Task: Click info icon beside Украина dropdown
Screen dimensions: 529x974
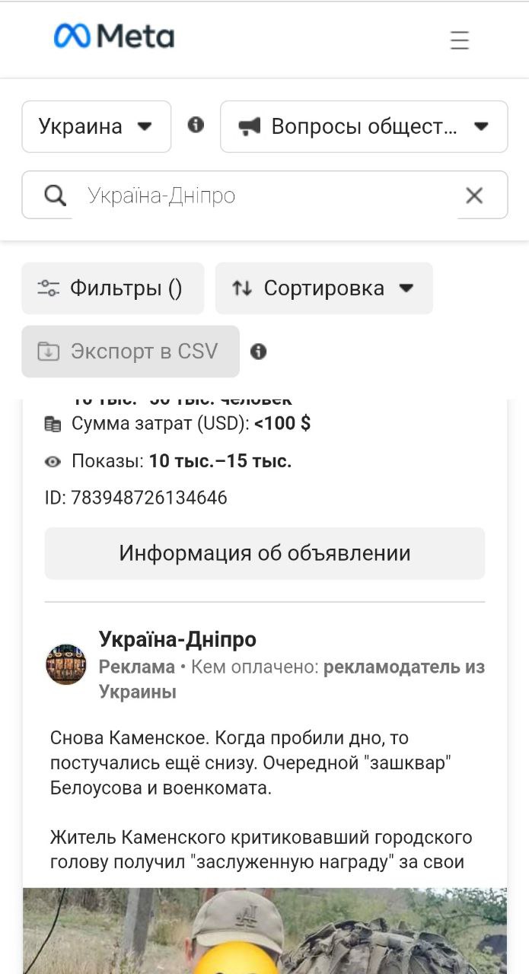Action: click(196, 125)
